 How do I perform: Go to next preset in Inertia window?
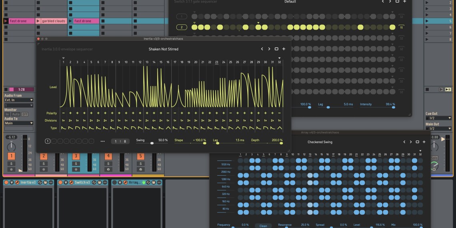(x=269, y=49)
